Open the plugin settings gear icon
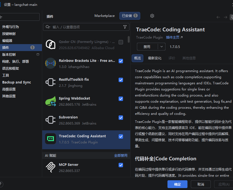The height and width of the screenshot is (190, 233). (152, 16)
